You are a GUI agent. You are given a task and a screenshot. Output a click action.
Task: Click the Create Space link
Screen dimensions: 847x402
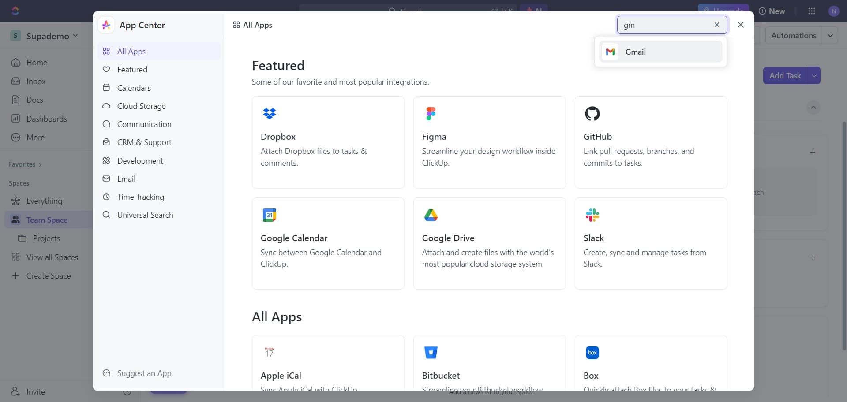click(x=48, y=275)
